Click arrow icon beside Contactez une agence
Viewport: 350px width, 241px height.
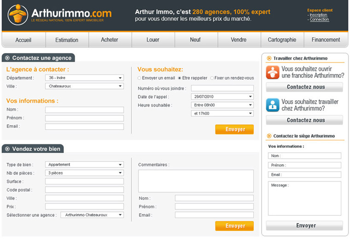[x=7, y=58]
